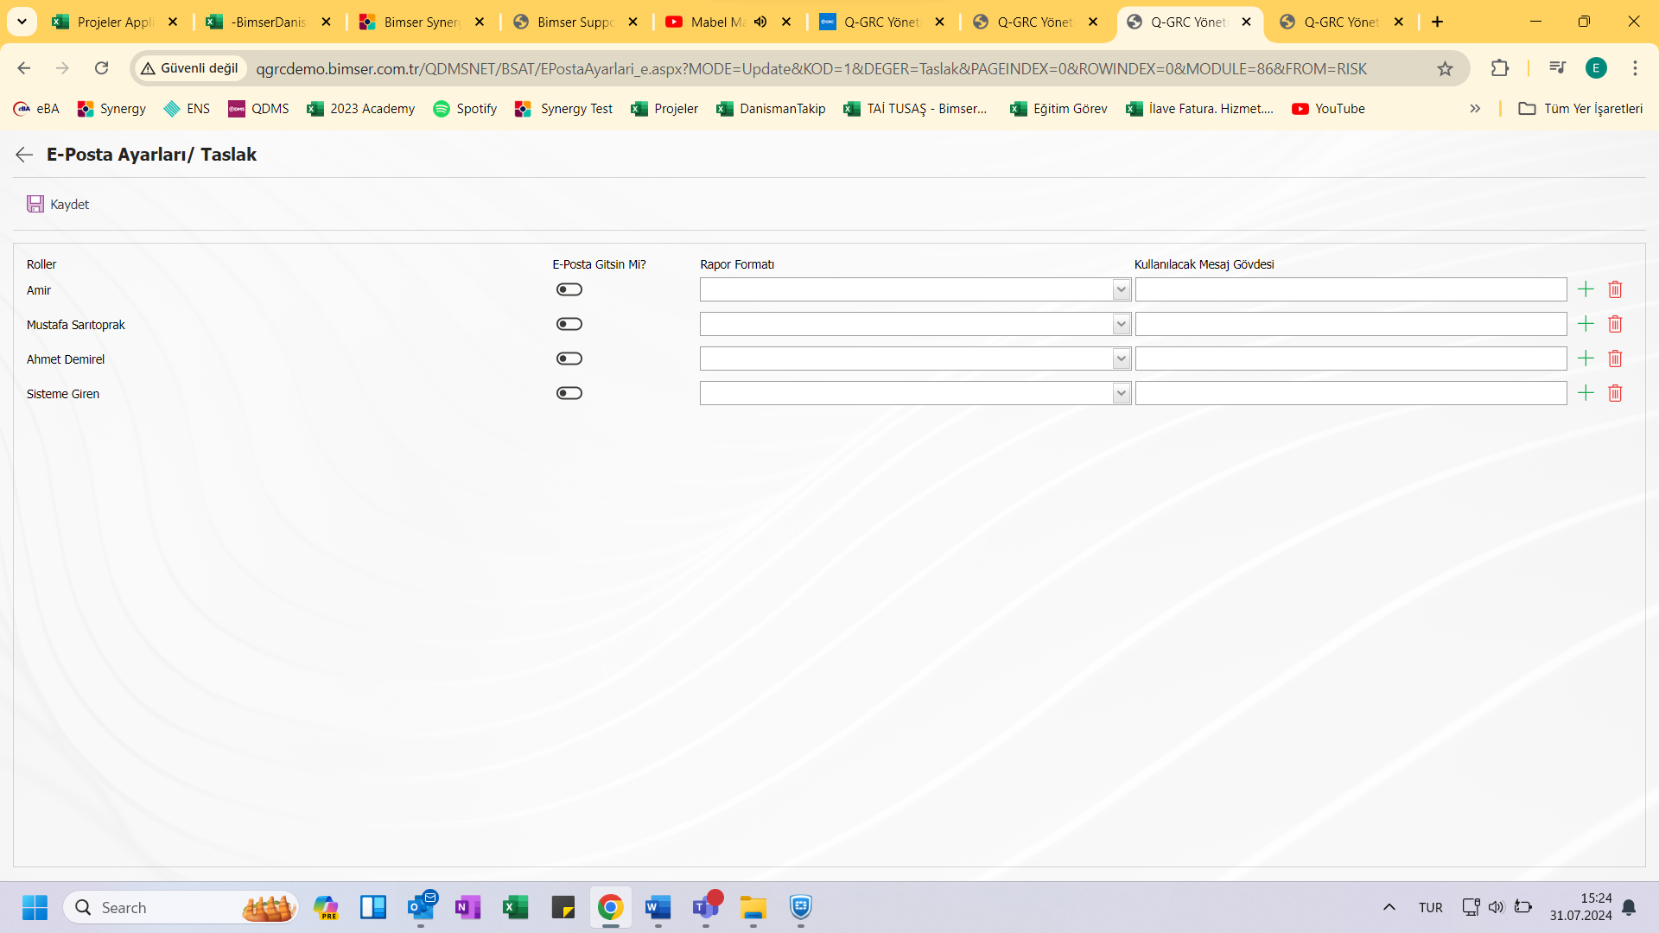Toggle E-Posta Gitsin Mi switch for Ahmet Demirel
Screen dimensions: 1659x933
[x=569, y=358]
